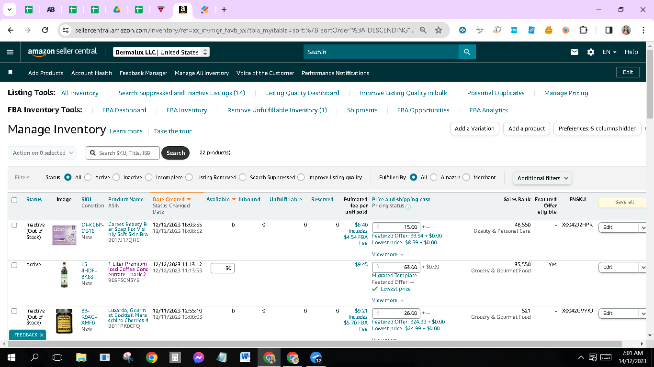Open Telegram from the taskbar
Image resolution: width=654 pixels, height=367 pixels.
click(x=316, y=357)
